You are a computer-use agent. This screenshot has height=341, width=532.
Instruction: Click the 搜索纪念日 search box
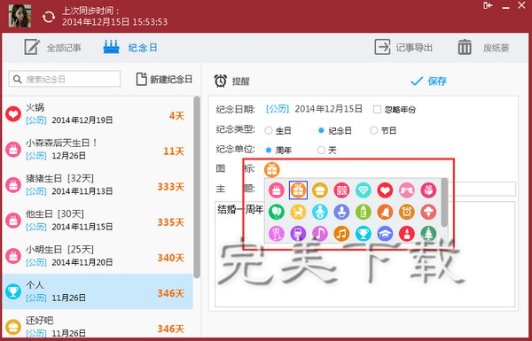[x=65, y=79]
